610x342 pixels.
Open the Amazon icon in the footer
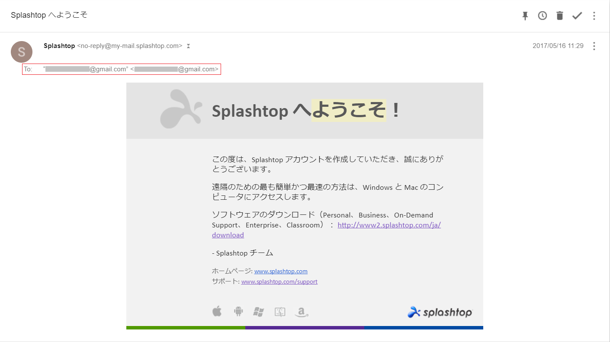[x=301, y=311]
